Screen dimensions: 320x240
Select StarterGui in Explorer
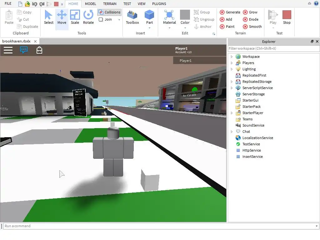click(x=250, y=100)
